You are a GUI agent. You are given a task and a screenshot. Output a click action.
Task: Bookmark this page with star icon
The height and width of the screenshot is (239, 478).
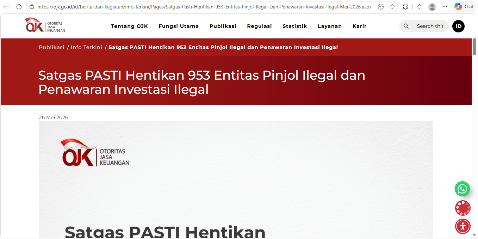[x=392, y=7]
